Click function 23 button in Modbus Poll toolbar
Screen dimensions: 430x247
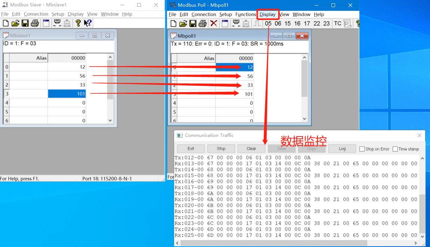pyautogui.click(x=327, y=24)
